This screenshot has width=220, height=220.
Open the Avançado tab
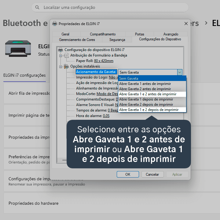170,34
